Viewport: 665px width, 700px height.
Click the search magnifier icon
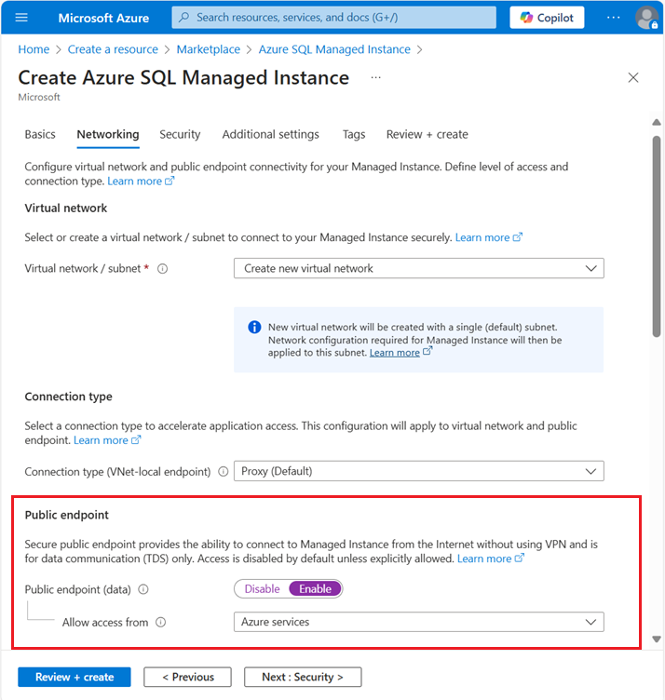pos(183,18)
